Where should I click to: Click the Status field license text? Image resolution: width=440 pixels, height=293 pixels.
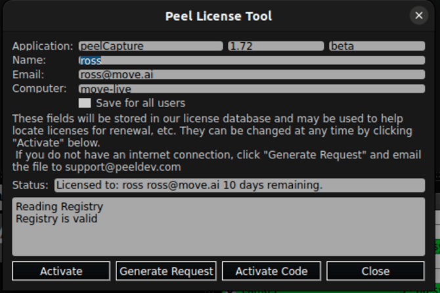[240, 185]
